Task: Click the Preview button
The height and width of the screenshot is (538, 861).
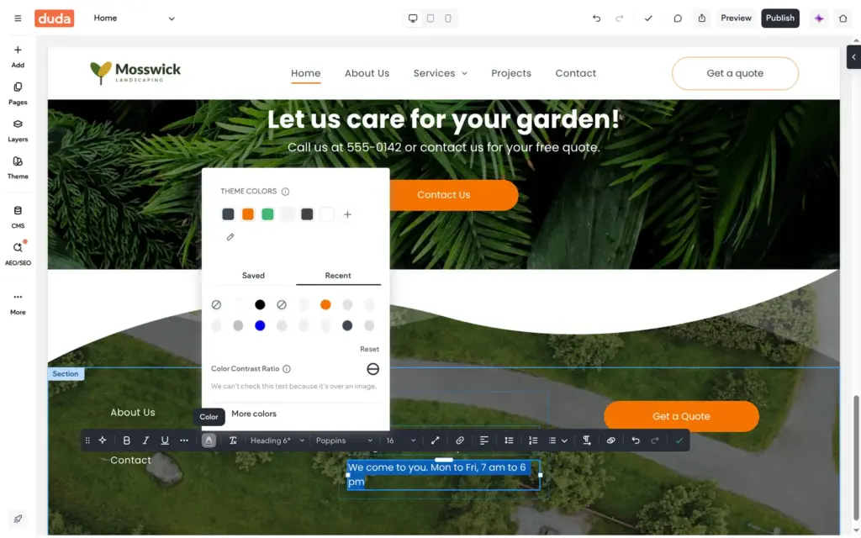Action: [736, 18]
